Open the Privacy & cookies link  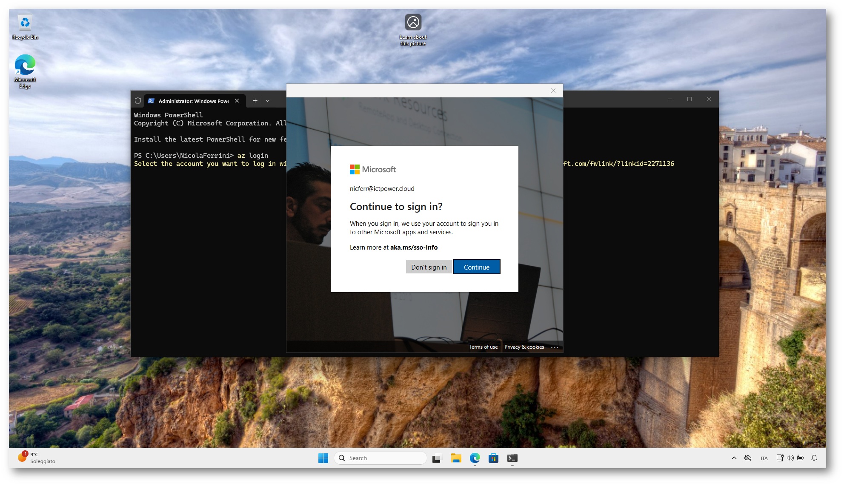click(x=524, y=347)
